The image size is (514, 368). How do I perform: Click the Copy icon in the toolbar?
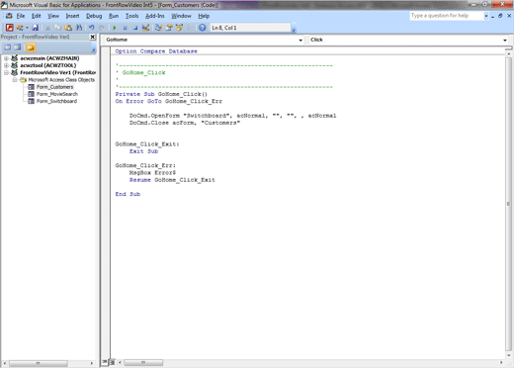(x=57, y=28)
